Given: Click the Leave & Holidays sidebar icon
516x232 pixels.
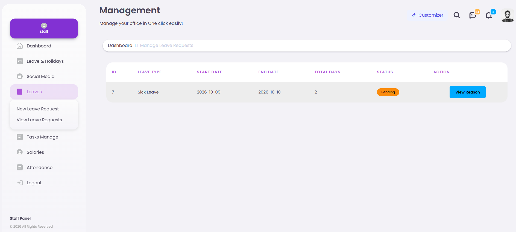Looking at the screenshot, I should (x=20, y=61).
